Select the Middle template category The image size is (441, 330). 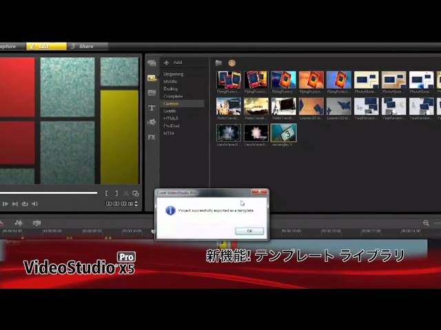[170, 81]
